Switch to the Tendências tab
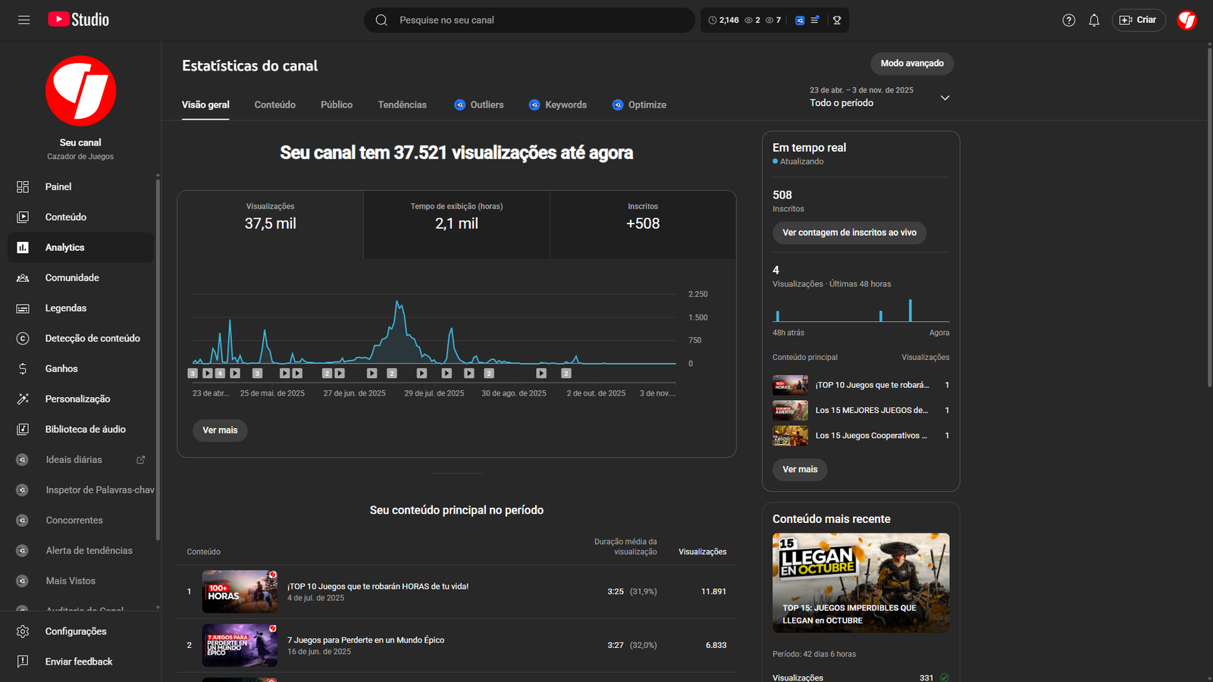The image size is (1213, 682). click(402, 105)
